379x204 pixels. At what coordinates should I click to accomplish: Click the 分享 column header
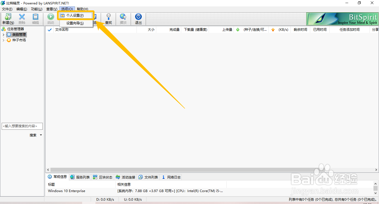(x=375, y=30)
